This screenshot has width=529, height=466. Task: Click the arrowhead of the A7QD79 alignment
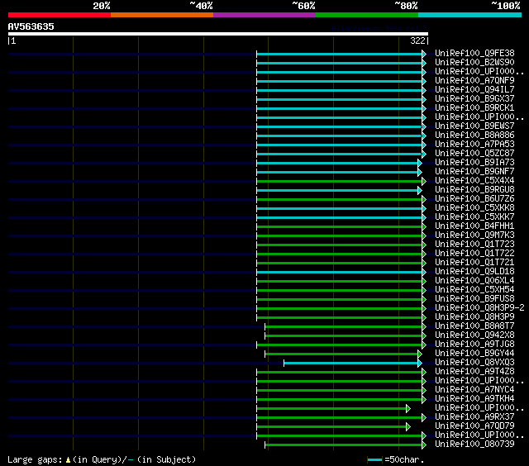click(x=407, y=426)
